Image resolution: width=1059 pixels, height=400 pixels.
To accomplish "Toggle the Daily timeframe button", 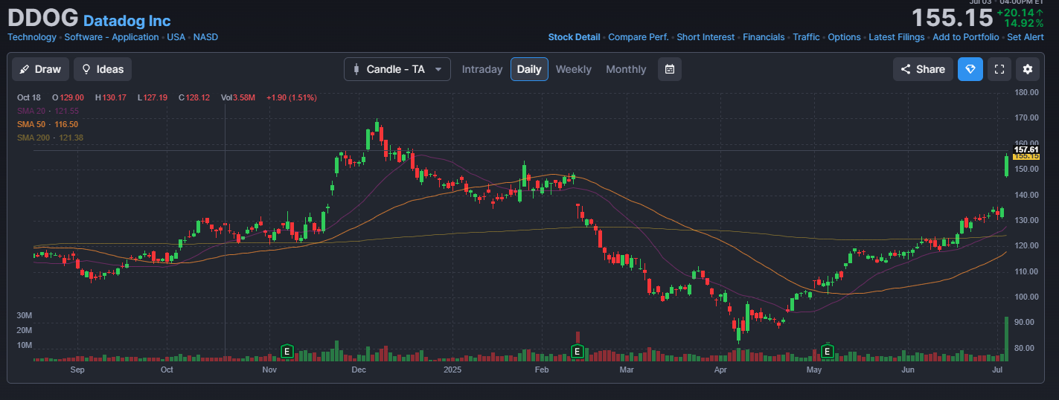I will point(529,69).
